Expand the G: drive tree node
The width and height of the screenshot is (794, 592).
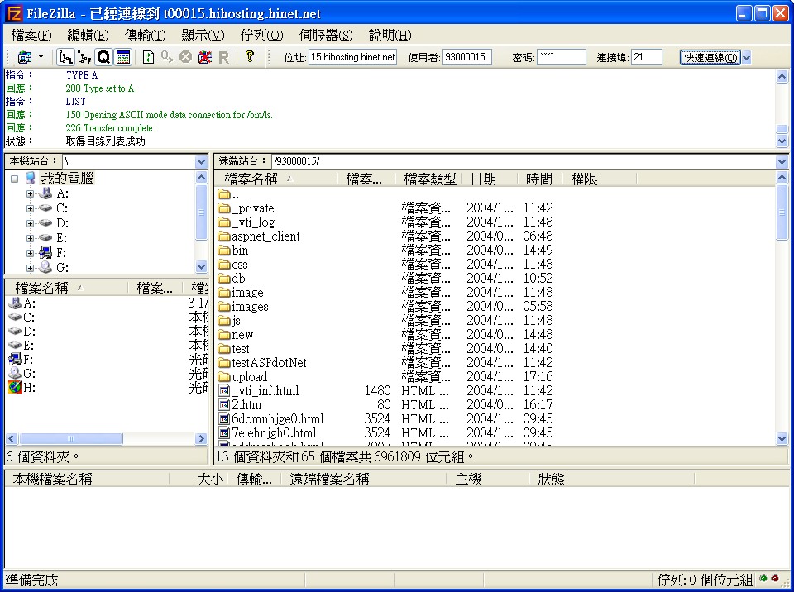[x=30, y=268]
